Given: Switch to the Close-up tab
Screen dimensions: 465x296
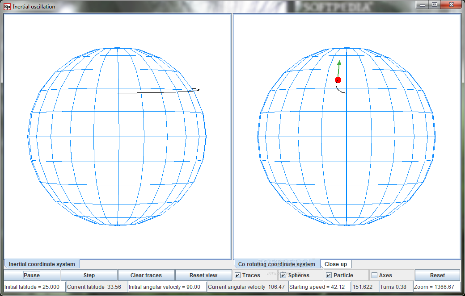Looking at the screenshot, I should 336,264.
